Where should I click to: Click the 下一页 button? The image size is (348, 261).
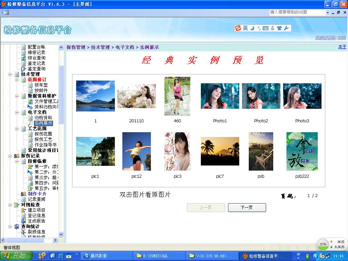tap(247, 207)
